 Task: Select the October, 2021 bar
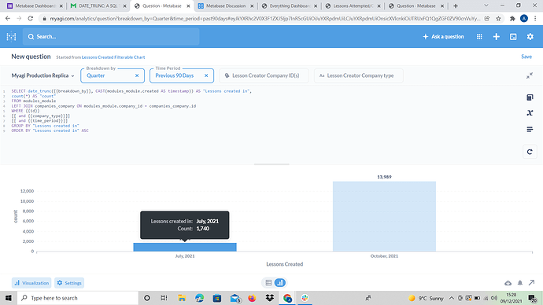pos(384,216)
